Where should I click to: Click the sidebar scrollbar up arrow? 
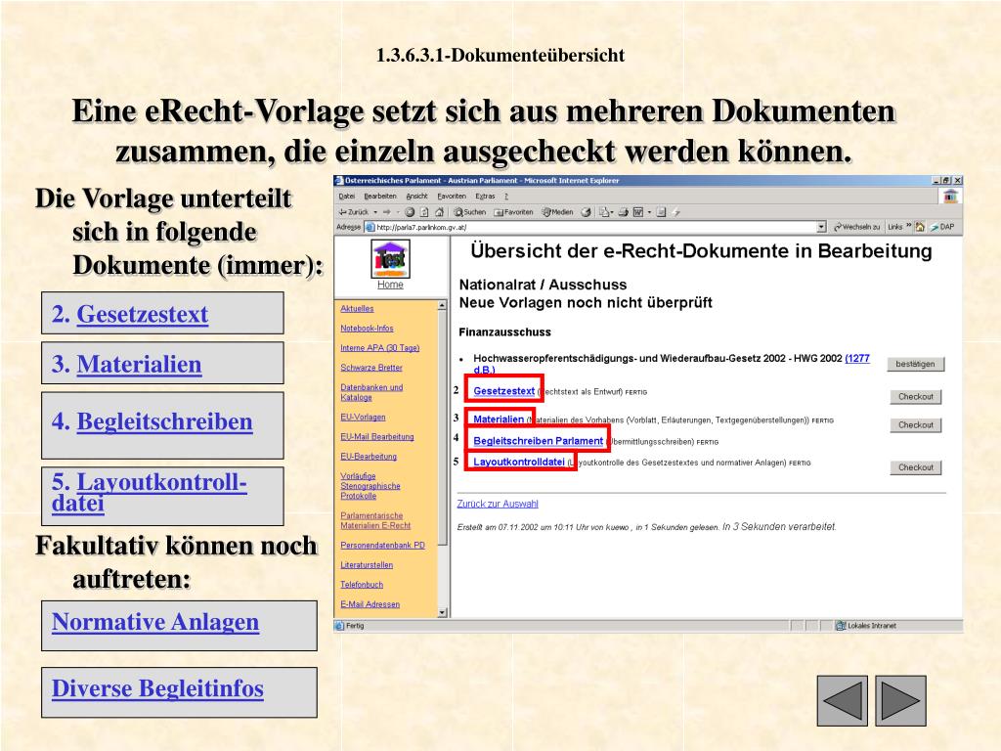(442, 306)
